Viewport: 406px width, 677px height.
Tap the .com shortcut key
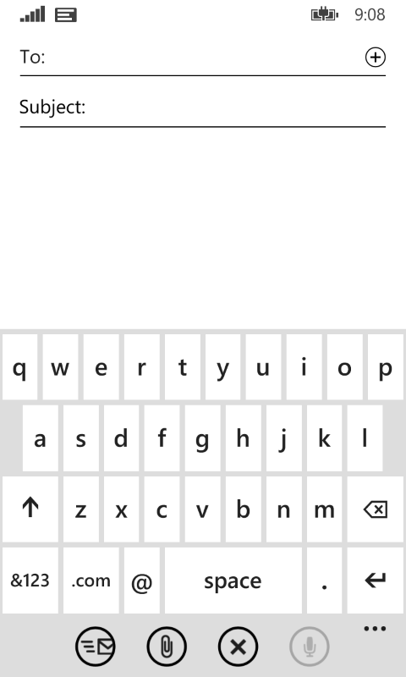click(x=91, y=581)
